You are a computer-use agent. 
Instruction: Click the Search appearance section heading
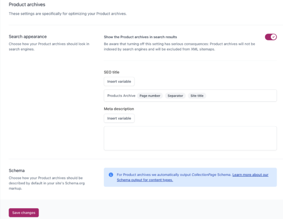[28, 36]
